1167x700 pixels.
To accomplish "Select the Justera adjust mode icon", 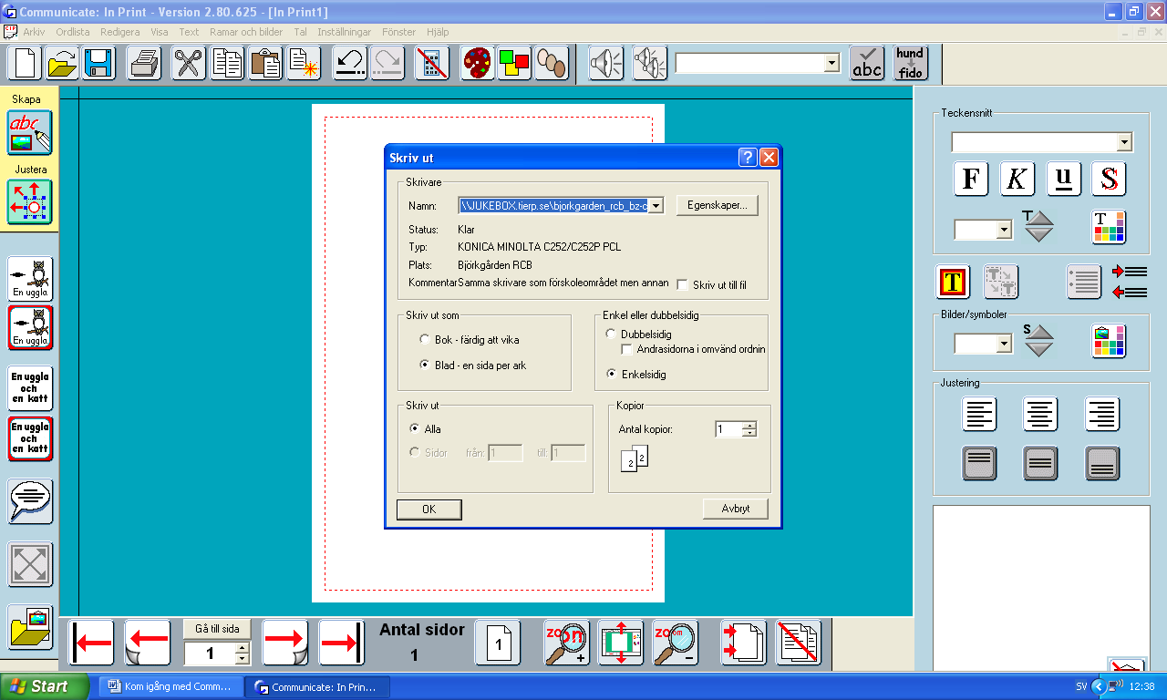I will pyautogui.click(x=29, y=201).
